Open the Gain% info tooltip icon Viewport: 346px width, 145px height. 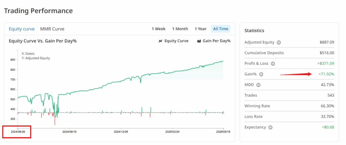click(x=261, y=74)
